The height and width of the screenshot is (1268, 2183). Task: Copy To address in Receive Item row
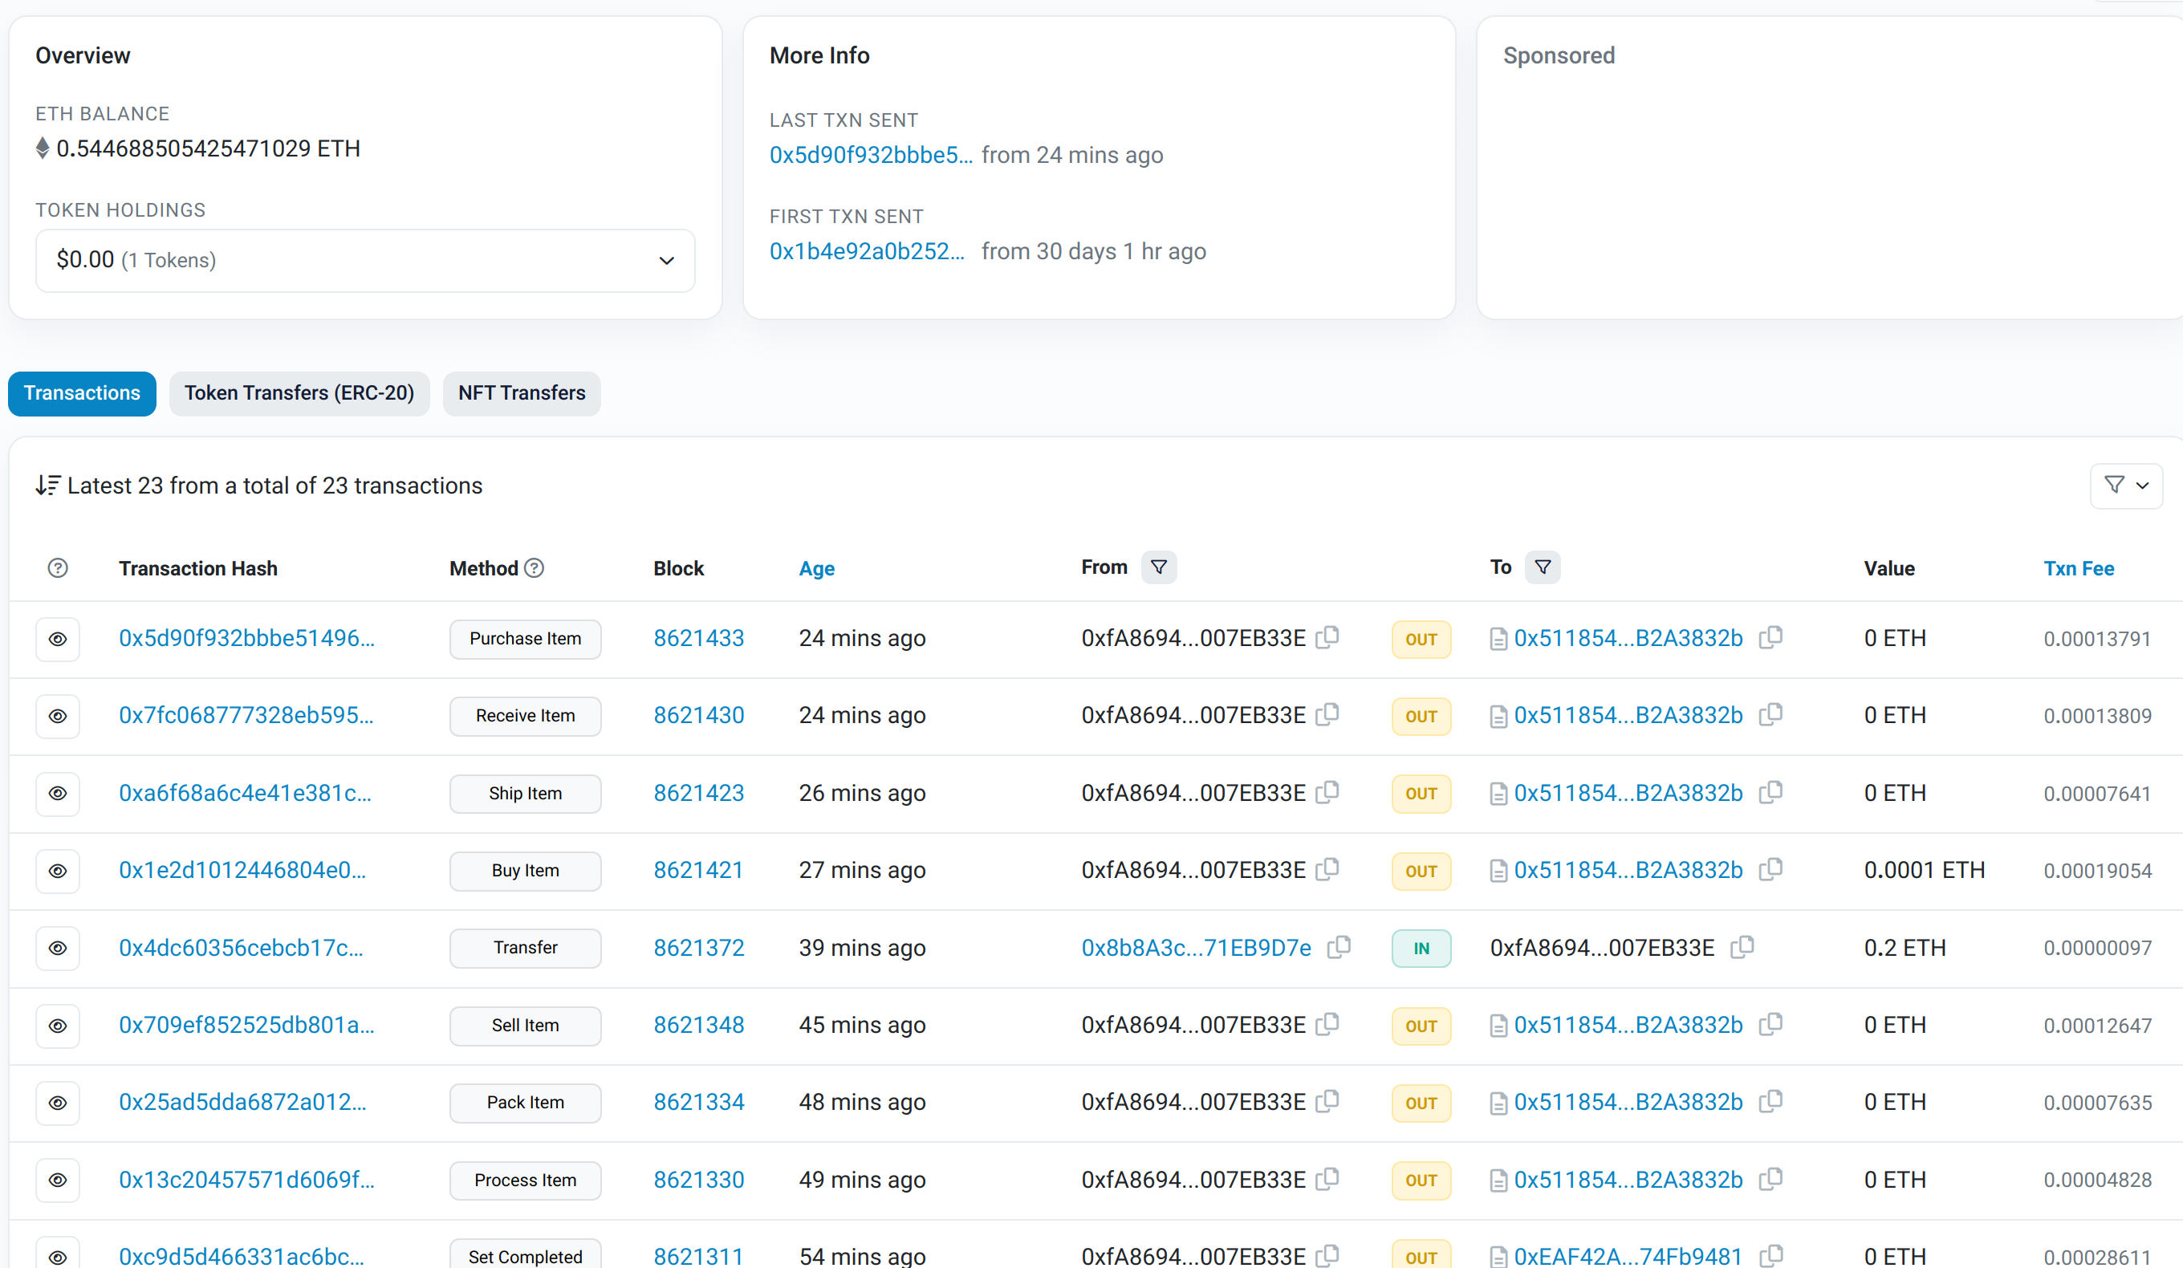pyautogui.click(x=1770, y=714)
